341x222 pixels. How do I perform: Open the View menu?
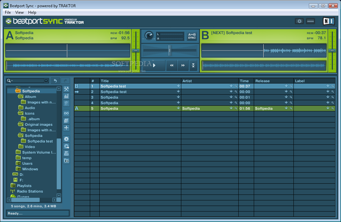(x=19, y=12)
